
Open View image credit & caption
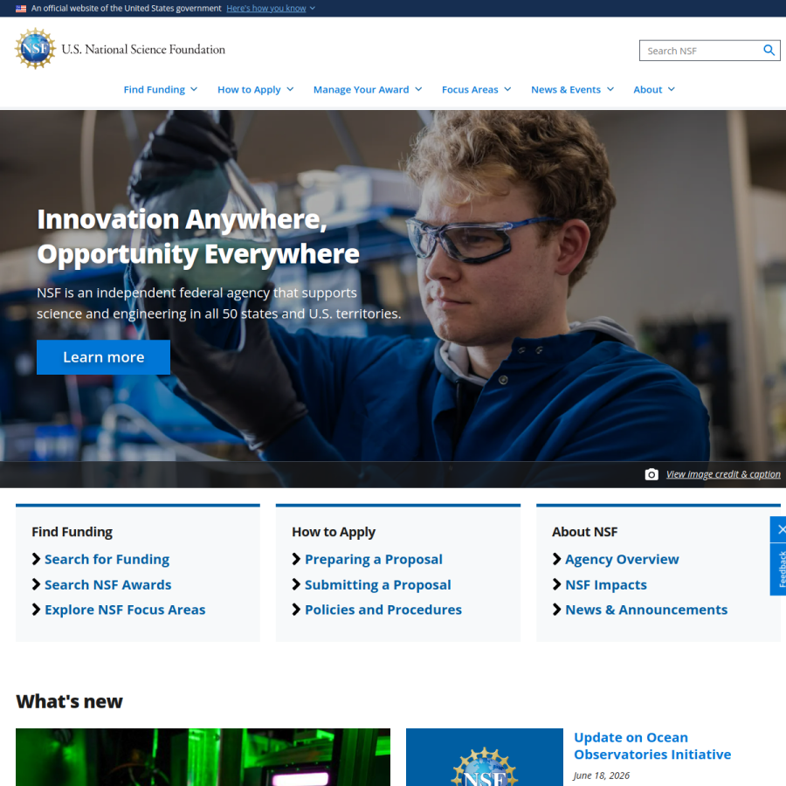click(x=723, y=474)
